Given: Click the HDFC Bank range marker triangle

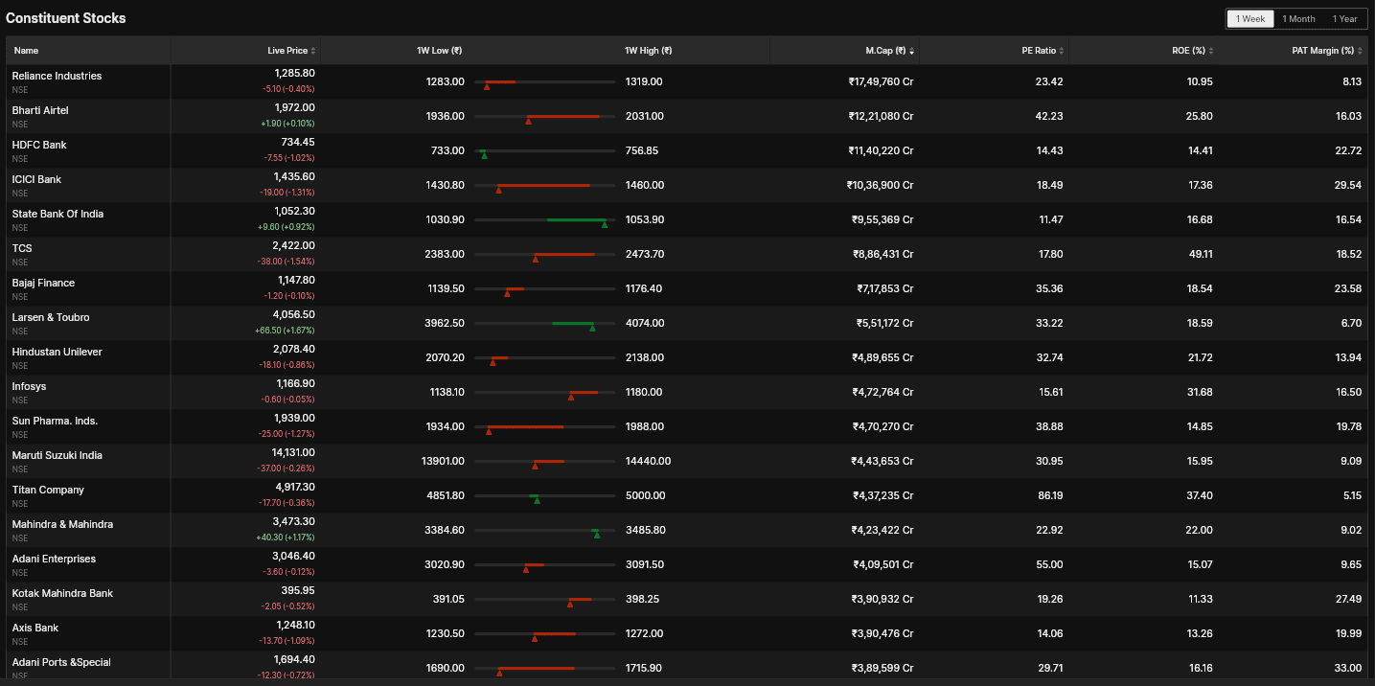Looking at the screenshot, I should (484, 155).
